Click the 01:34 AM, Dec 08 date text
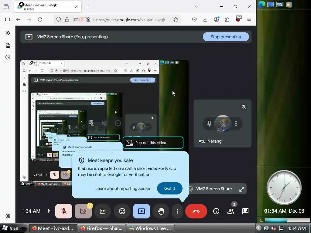The width and height of the screenshot is (311, 233). (x=284, y=211)
